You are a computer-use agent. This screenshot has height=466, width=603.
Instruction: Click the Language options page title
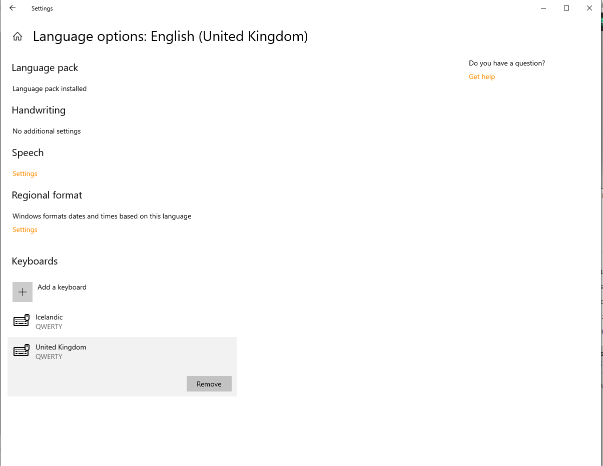coord(170,36)
